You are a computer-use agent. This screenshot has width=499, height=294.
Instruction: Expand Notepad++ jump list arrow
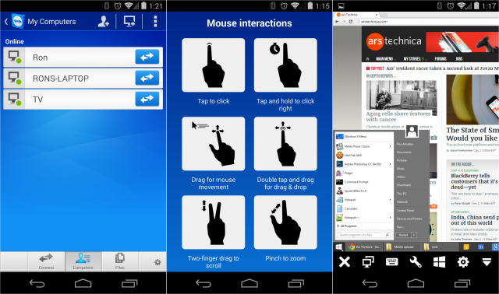(x=390, y=218)
